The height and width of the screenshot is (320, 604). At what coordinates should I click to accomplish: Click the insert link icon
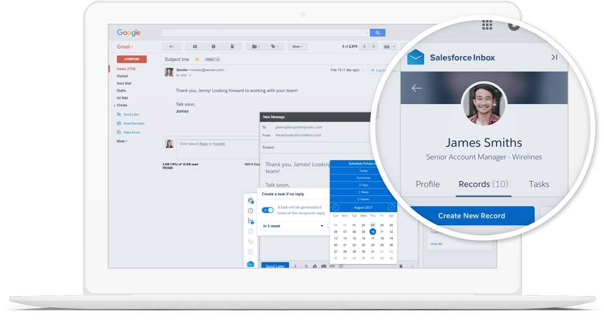(332, 266)
